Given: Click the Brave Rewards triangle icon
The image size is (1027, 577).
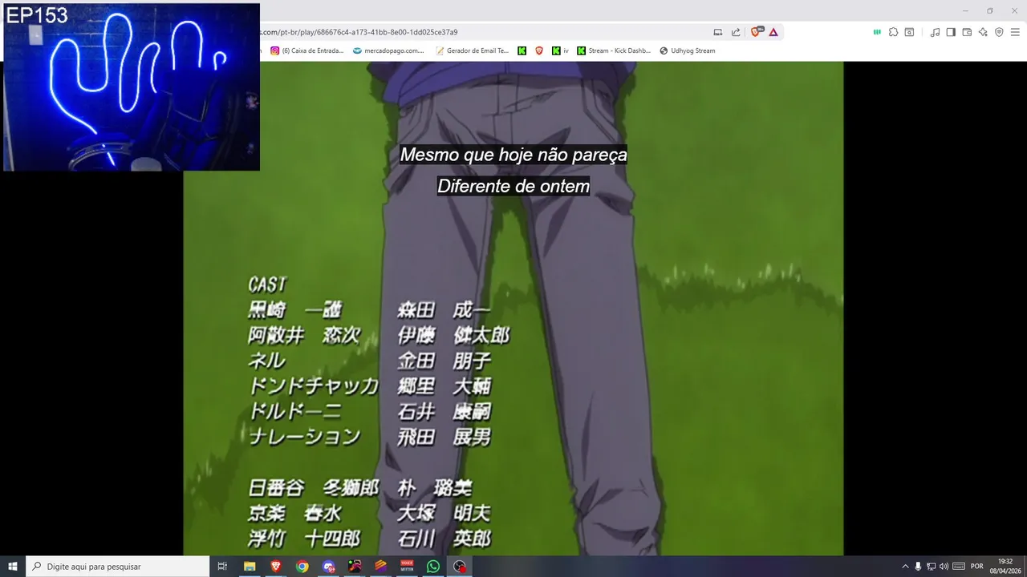Looking at the screenshot, I should (773, 32).
